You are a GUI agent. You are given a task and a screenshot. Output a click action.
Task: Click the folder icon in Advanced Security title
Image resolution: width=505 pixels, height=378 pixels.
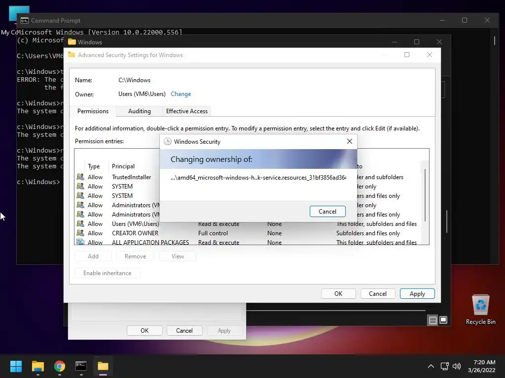click(x=72, y=55)
